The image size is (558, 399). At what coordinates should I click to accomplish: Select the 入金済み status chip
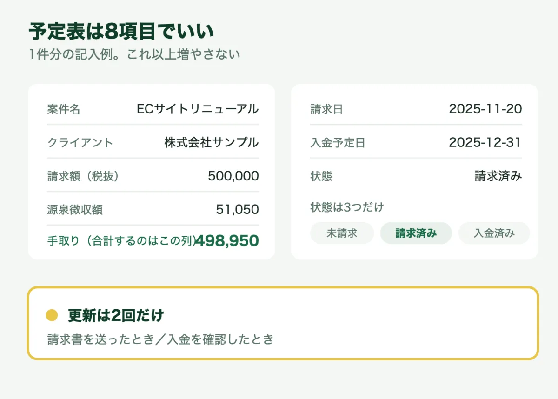point(494,233)
